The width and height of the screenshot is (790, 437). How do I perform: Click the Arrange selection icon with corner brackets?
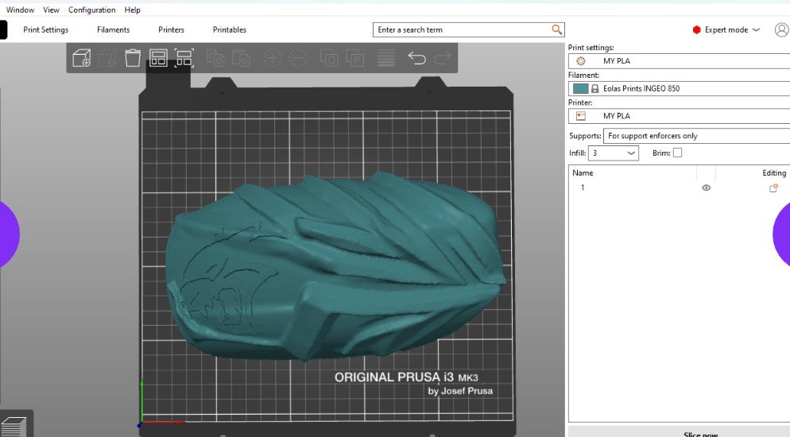tap(184, 58)
